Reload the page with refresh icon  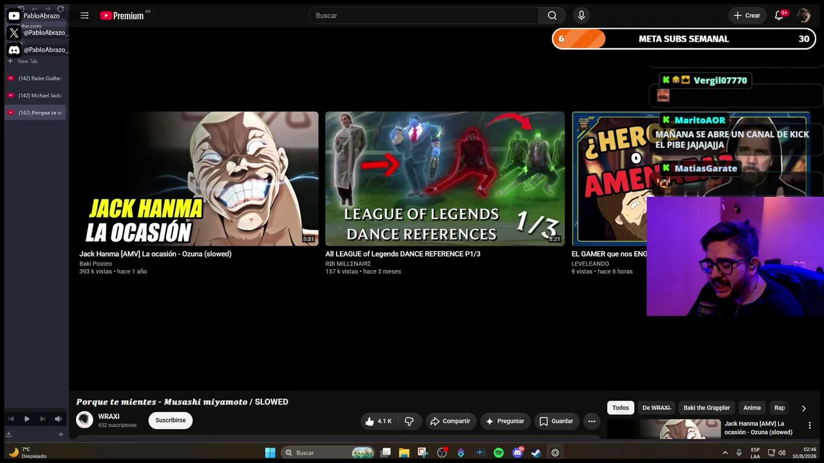pyautogui.click(x=61, y=9)
